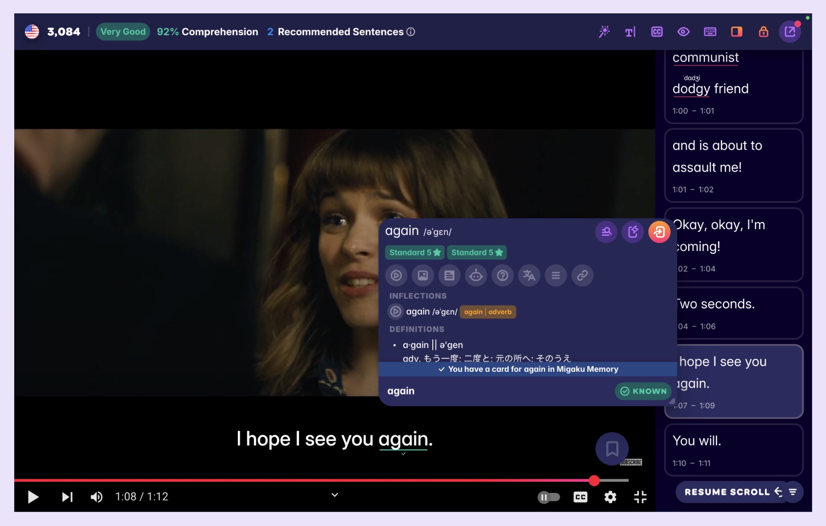The height and width of the screenshot is (526, 826).
Task: Toggle the eye visibility icon in toolbar
Action: pyautogui.click(x=683, y=32)
